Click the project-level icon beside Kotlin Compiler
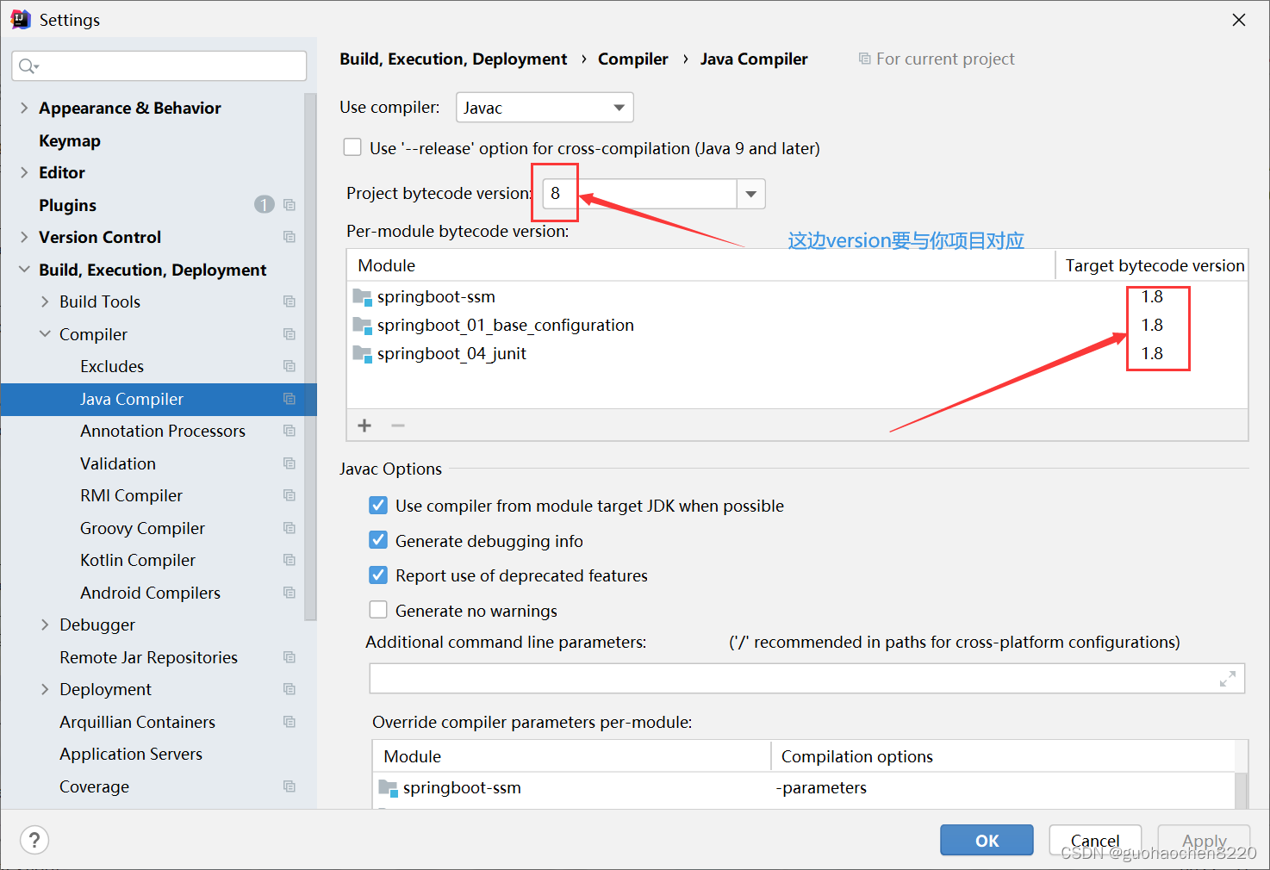1270x870 pixels. pyautogui.click(x=289, y=560)
